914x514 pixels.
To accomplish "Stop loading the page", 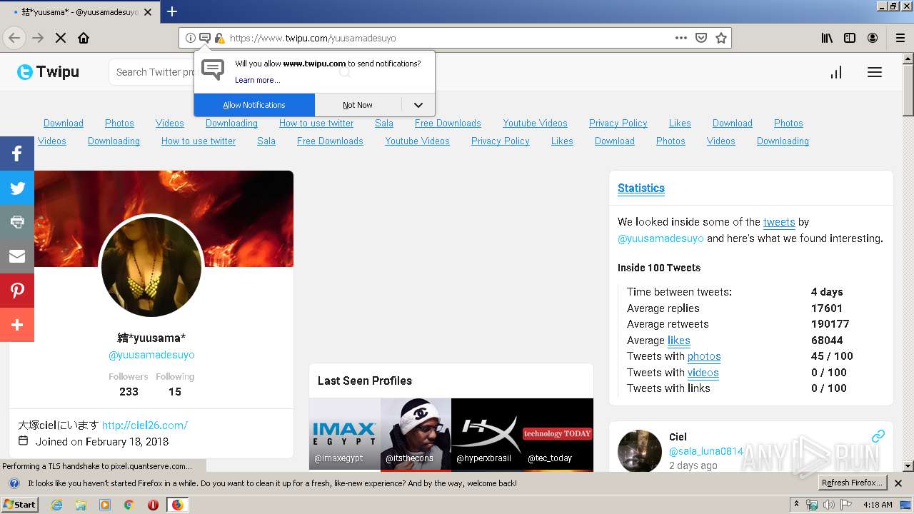I will pyautogui.click(x=61, y=38).
